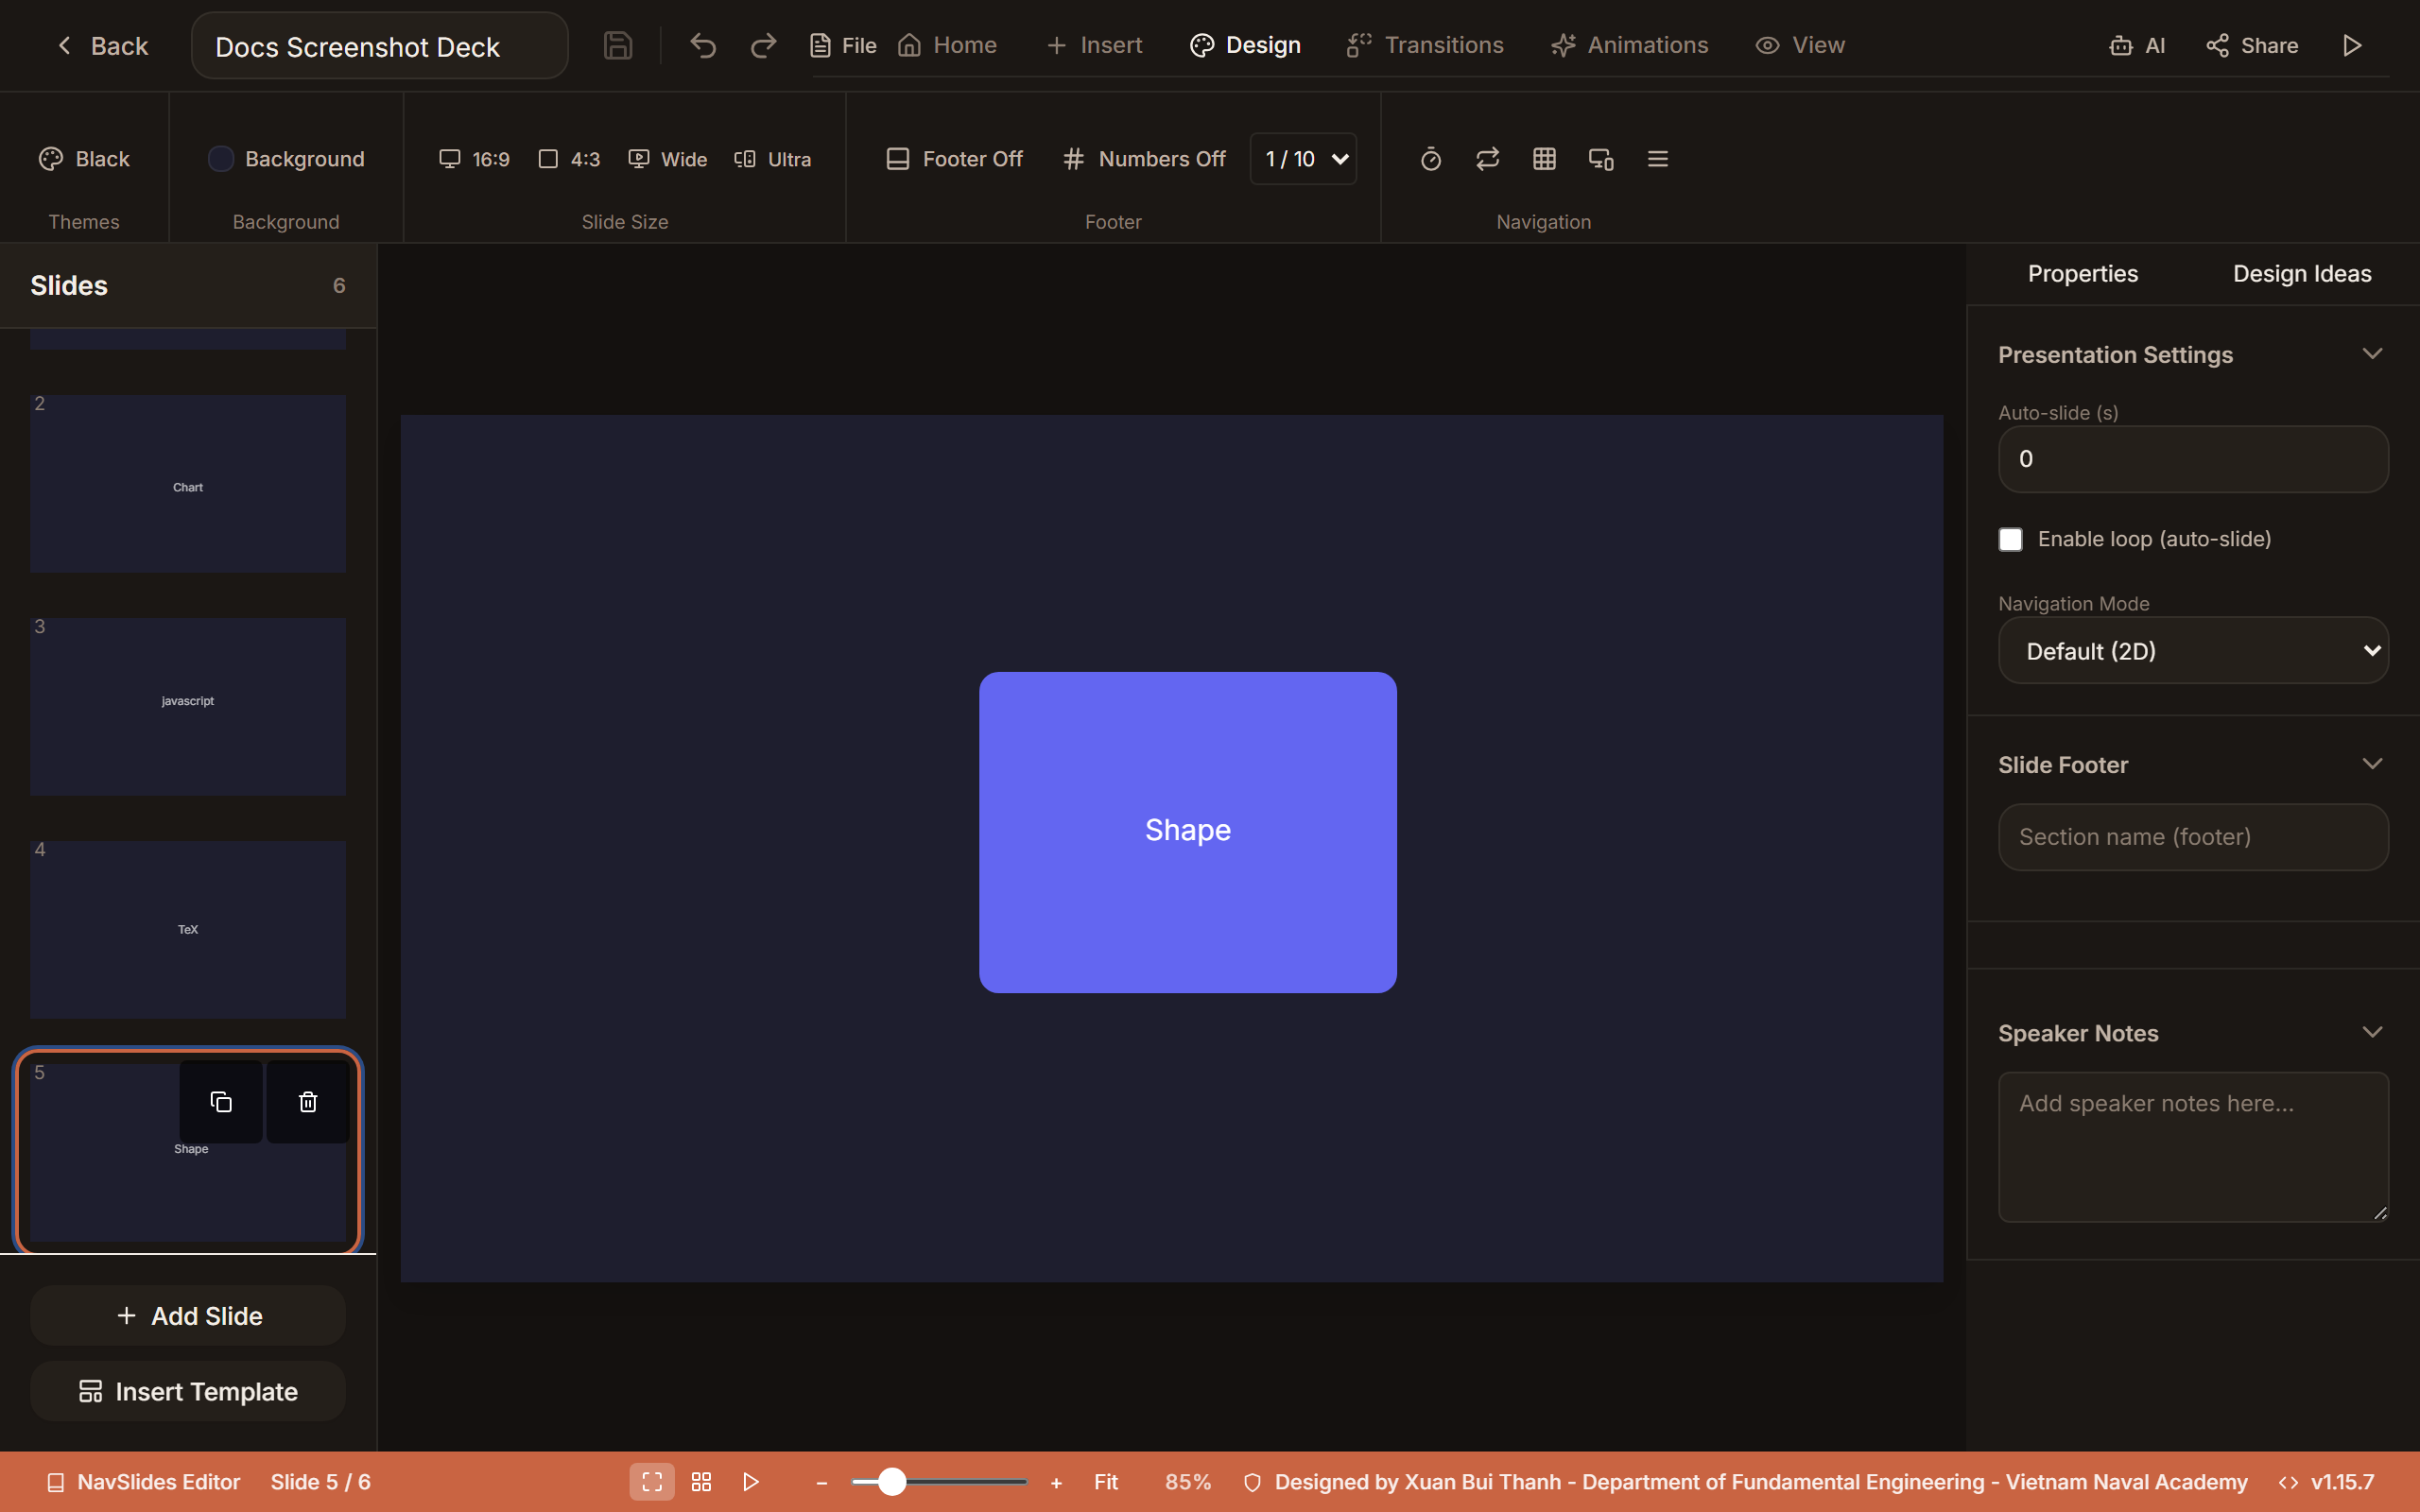Go Back to the previous screen
Image resolution: width=2420 pixels, height=1512 pixels.
[102, 46]
